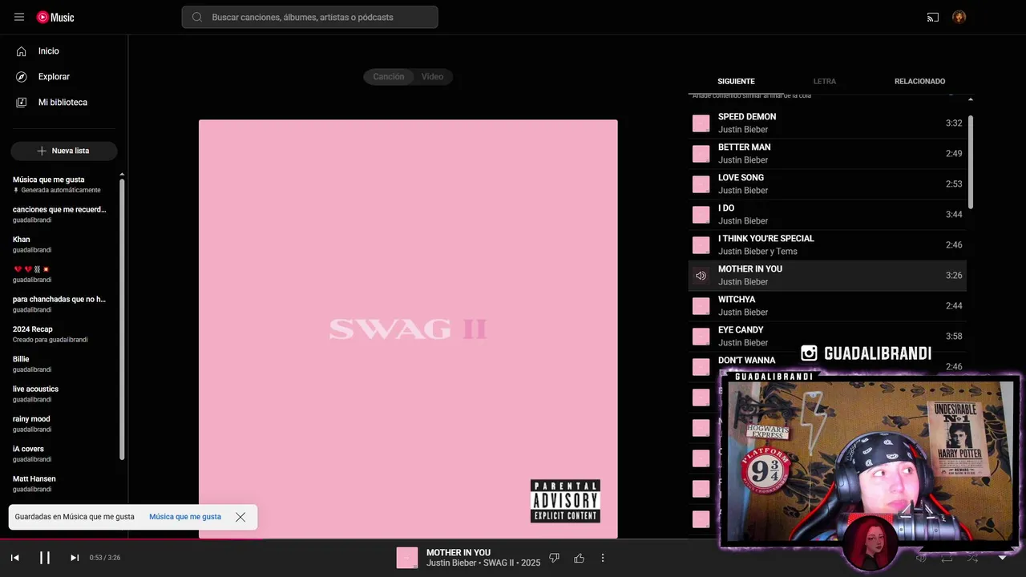Play EYE CANDY from queue
Viewport: 1026px width, 577px height.
tap(827, 337)
